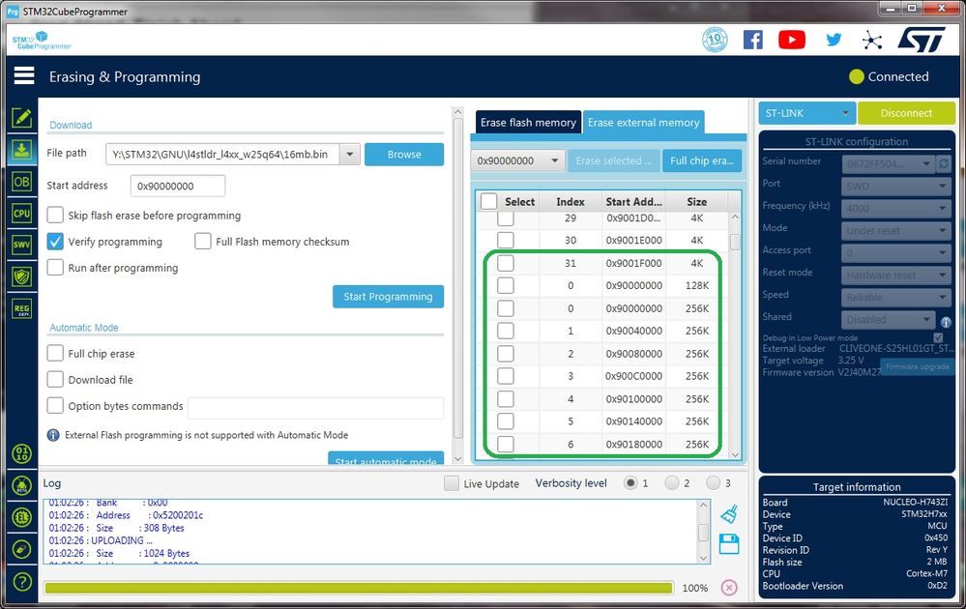966x609 pixels.
Task: Click the Disconnect button
Action: pos(906,113)
